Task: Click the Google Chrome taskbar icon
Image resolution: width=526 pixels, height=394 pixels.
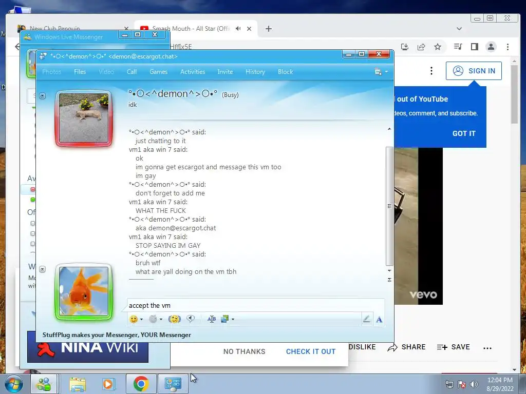Action: (x=141, y=384)
